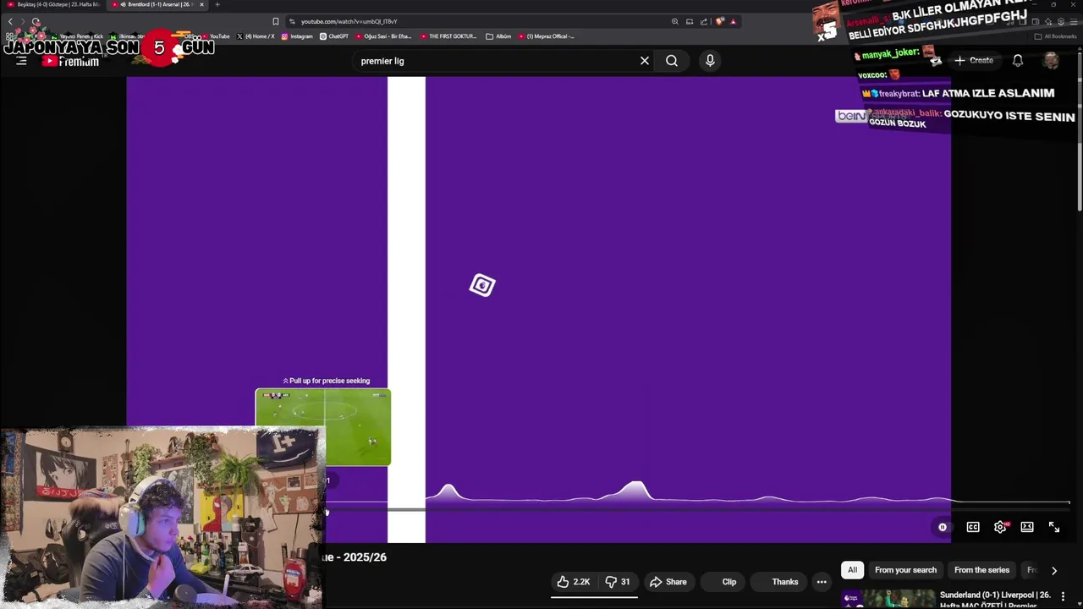Open YouTube notifications bell
The width and height of the screenshot is (1083, 609).
[1018, 61]
